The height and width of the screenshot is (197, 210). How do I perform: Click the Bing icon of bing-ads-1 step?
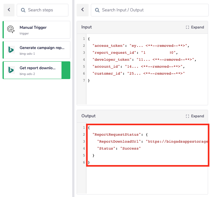pyautogui.click(x=11, y=50)
